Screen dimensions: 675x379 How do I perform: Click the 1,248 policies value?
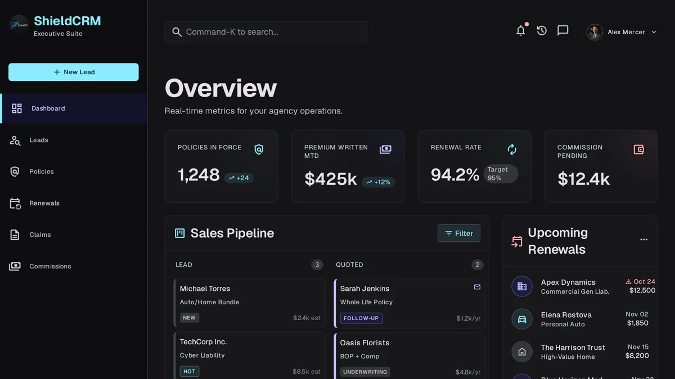coord(199,175)
